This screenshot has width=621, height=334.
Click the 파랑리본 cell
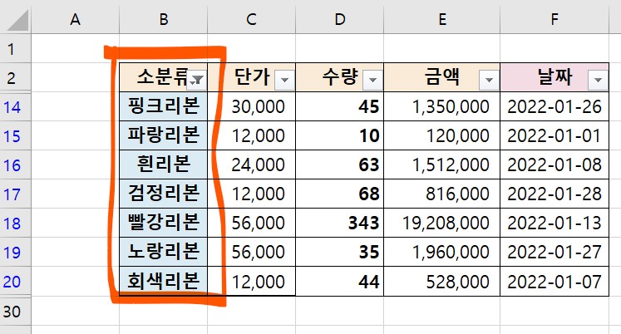tap(163, 135)
